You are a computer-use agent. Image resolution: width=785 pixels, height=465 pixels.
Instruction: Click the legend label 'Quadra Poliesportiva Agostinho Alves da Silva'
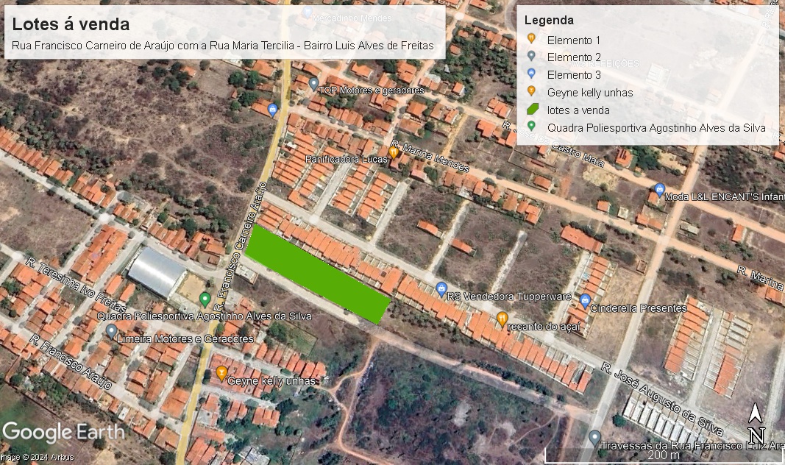(x=656, y=127)
